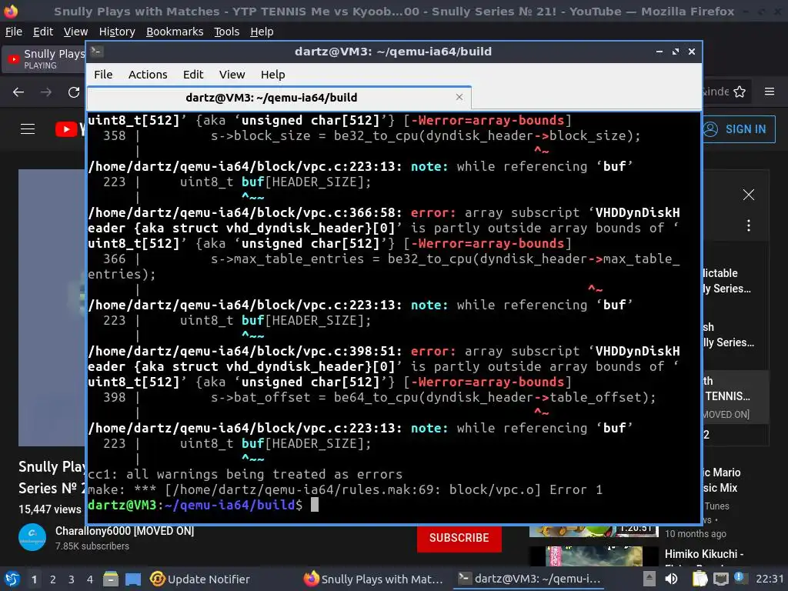
Task: Reload the page in Firefox
Action: coord(74,92)
